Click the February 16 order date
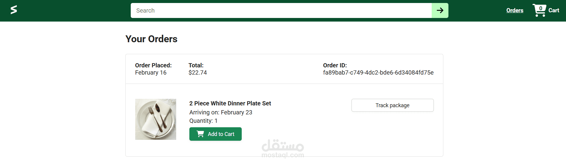The width and height of the screenshot is (566, 162). pyautogui.click(x=150, y=72)
